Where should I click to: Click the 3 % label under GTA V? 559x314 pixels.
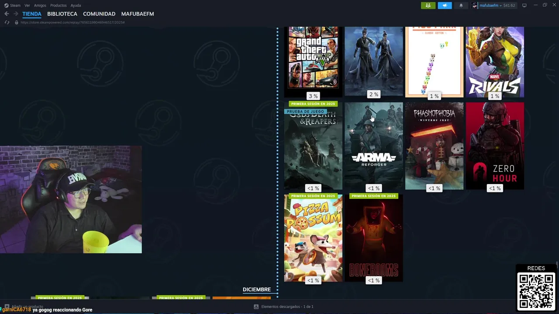(313, 96)
